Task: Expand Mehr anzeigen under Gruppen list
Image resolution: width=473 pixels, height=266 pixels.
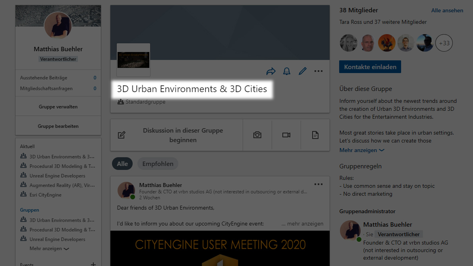Action: (49, 249)
